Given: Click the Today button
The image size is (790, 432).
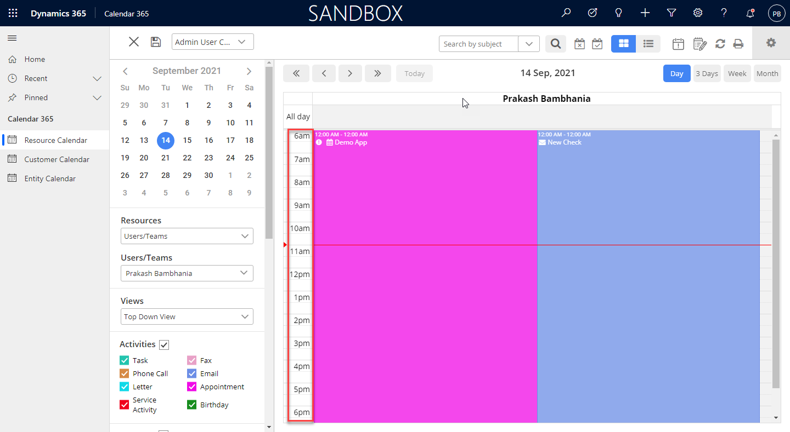Looking at the screenshot, I should (x=414, y=73).
